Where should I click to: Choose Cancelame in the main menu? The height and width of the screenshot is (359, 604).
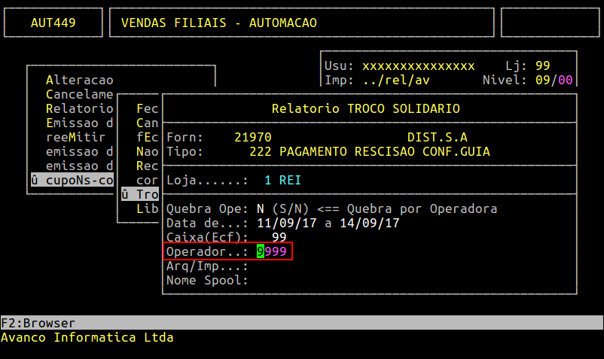point(79,95)
